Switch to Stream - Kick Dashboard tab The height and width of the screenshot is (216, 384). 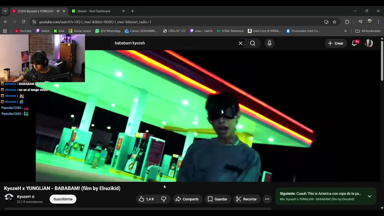coord(98,11)
